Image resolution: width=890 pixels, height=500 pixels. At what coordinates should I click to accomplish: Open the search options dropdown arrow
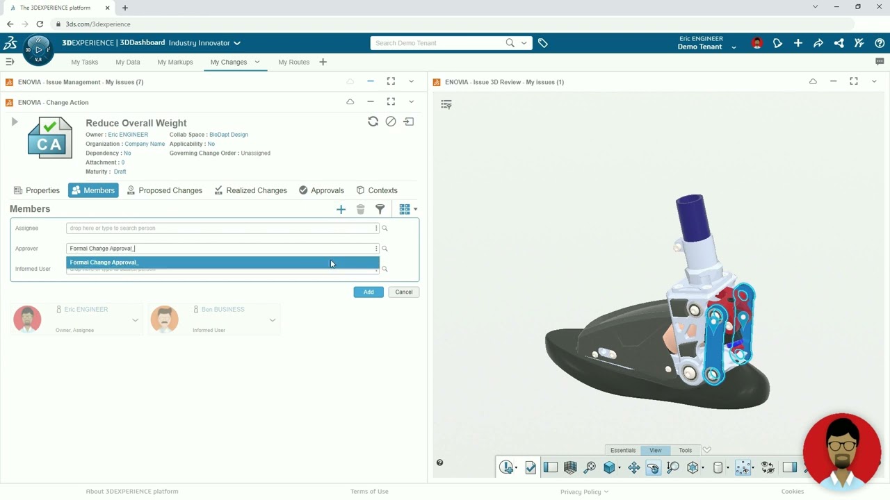point(524,43)
